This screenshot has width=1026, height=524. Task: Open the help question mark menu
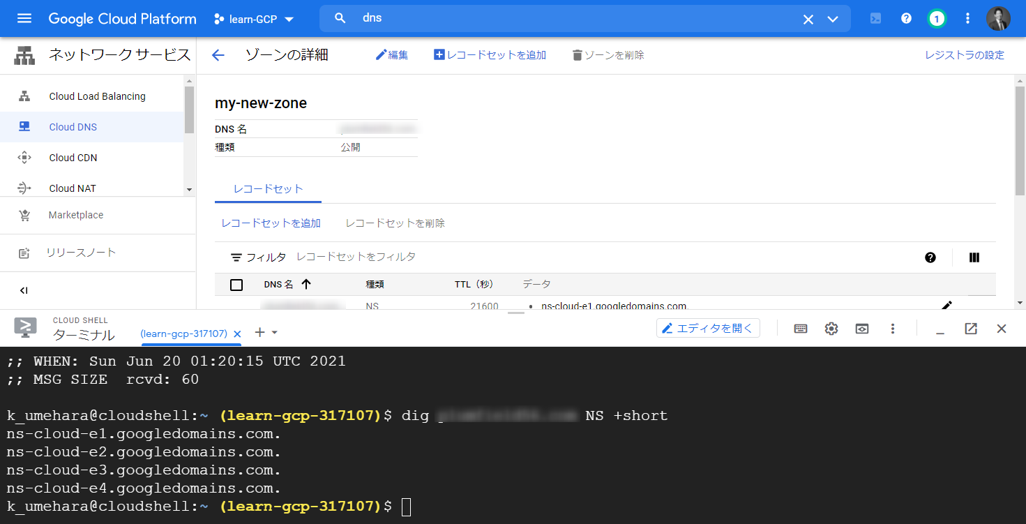906,19
